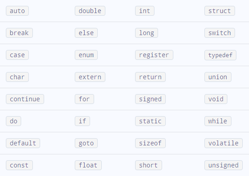Choose the 'void' keyword tag
The height and width of the screenshot is (176, 249).
(216, 99)
